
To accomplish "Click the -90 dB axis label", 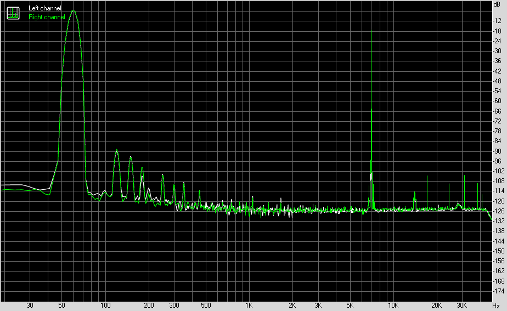I will [497, 151].
